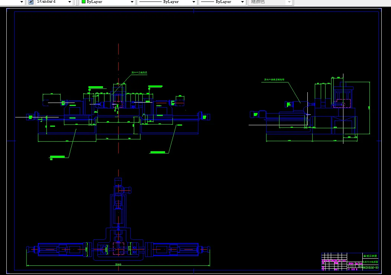Select the 440 dimension text in plan view
Screen dimensions: 391x275
click(86, 249)
